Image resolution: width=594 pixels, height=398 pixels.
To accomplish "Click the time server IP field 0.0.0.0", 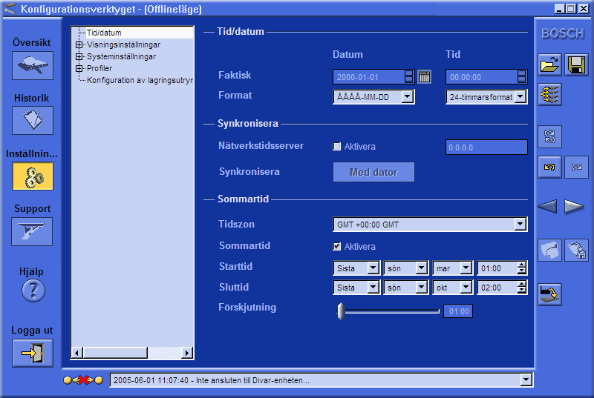I will [x=486, y=147].
